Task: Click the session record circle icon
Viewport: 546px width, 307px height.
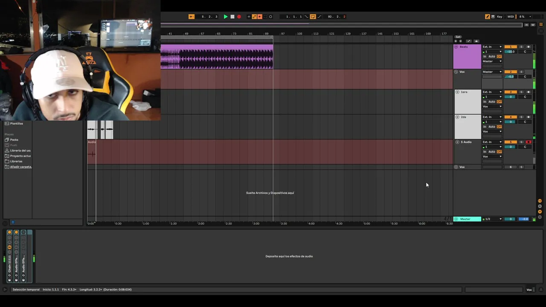Action: (x=270, y=17)
